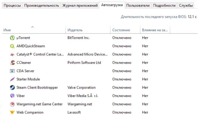
Task: Click the CCleaner icon
Action: click(12, 63)
